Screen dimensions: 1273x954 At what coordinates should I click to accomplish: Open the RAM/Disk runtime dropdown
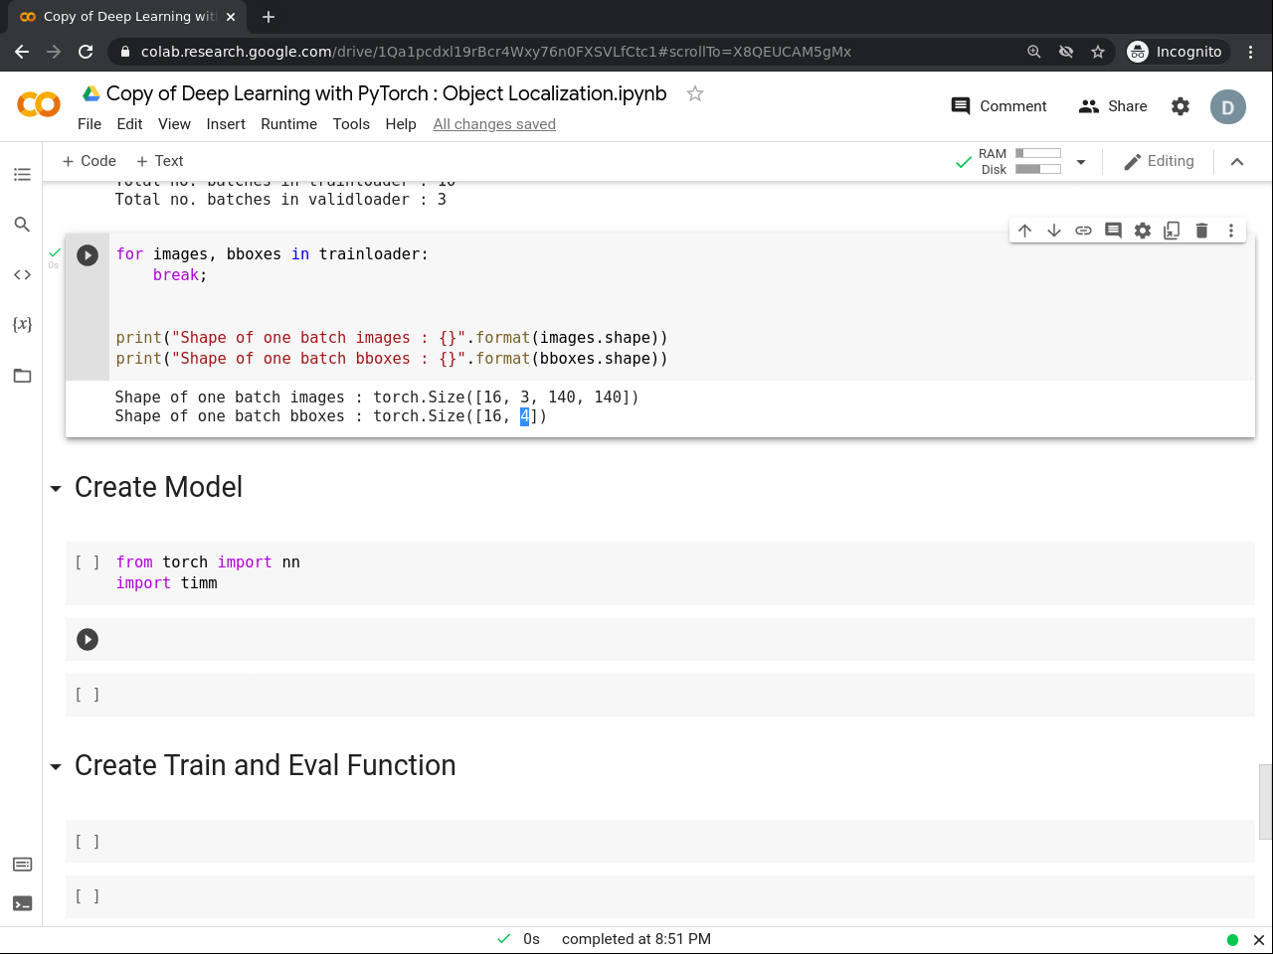(x=1081, y=162)
